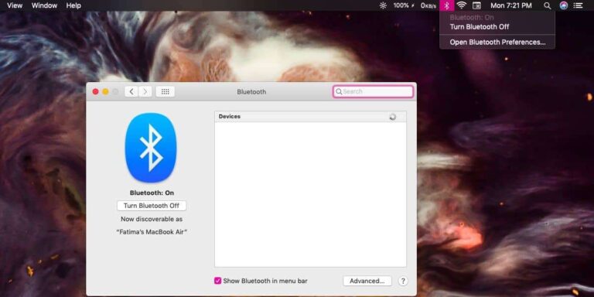Viewport: 594px width, 297px height.
Task: Click the screen mirroring icon in menu bar
Action: point(476,5)
